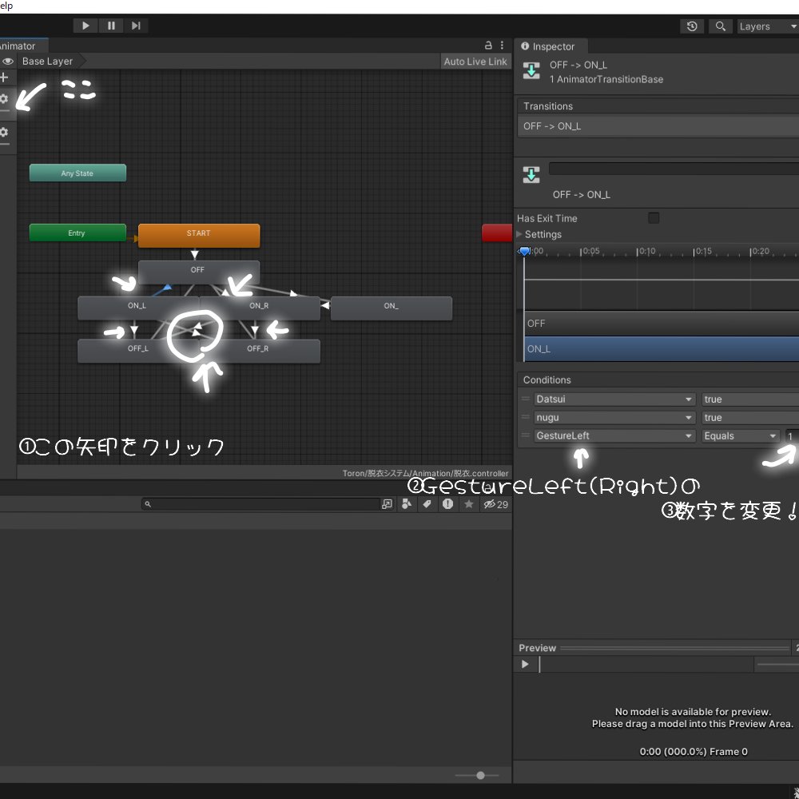Click the OFF bar in transition timeline

(662, 324)
